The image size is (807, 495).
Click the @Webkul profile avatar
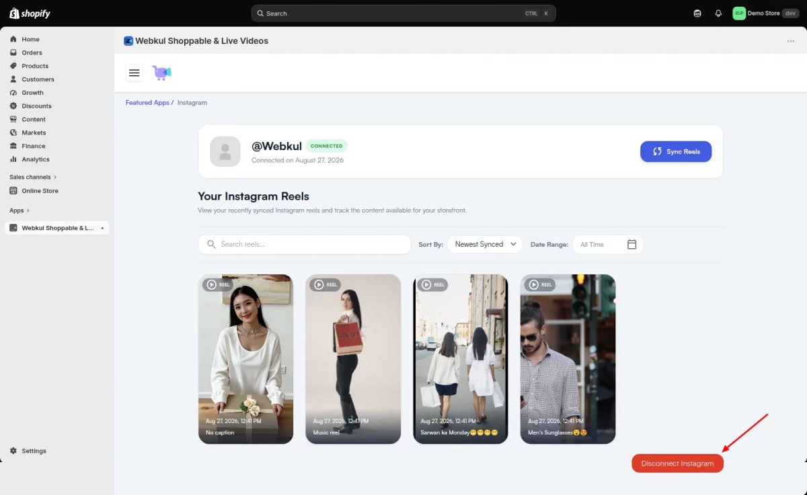pyautogui.click(x=225, y=151)
